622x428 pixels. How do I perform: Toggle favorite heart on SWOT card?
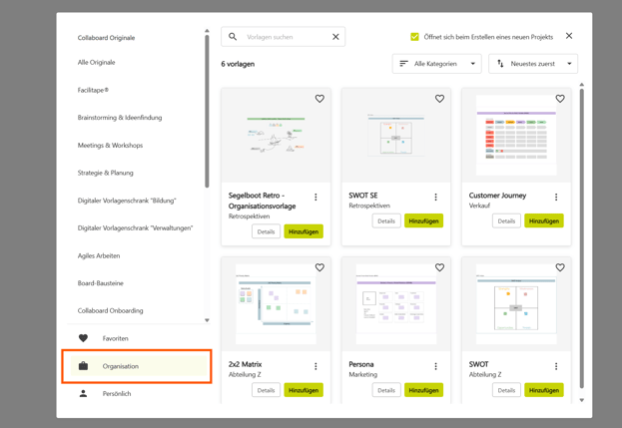pyautogui.click(x=560, y=267)
